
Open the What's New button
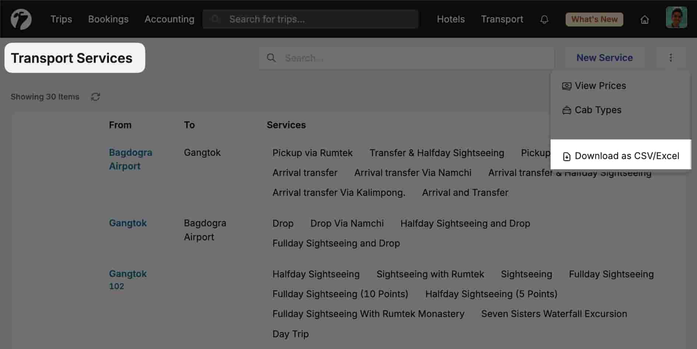pos(594,19)
